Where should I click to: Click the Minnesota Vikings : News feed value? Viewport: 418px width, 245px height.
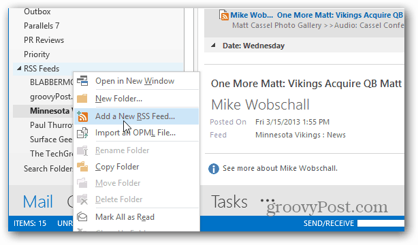point(300,135)
